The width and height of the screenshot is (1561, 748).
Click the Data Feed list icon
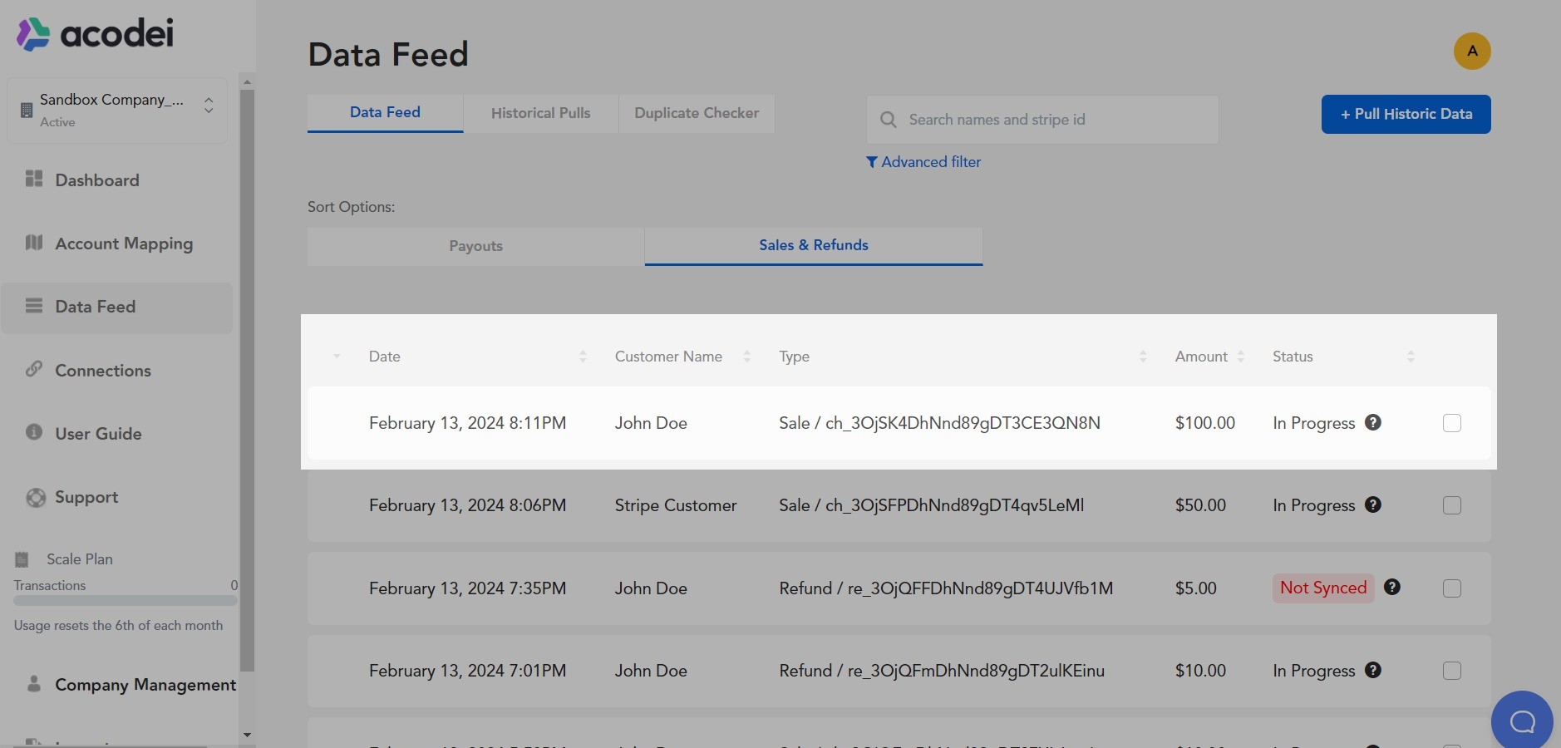34,306
